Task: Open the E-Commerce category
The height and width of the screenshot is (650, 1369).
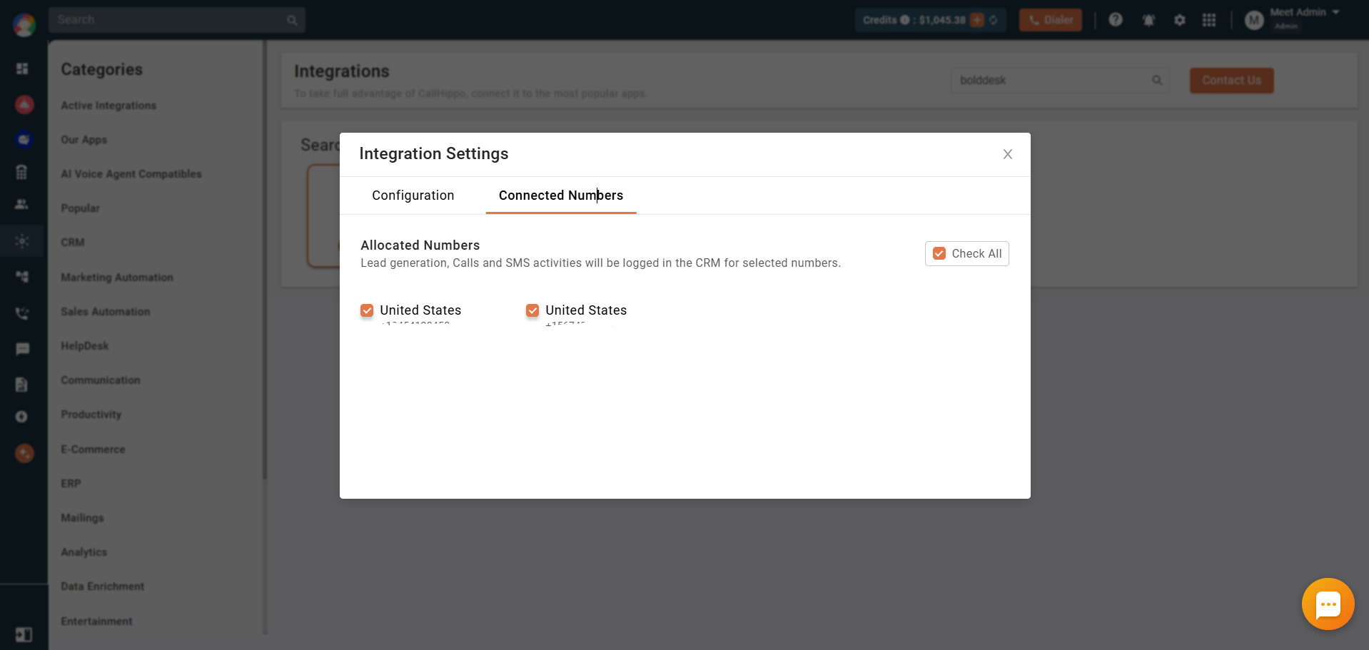Action: click(93, 450)
